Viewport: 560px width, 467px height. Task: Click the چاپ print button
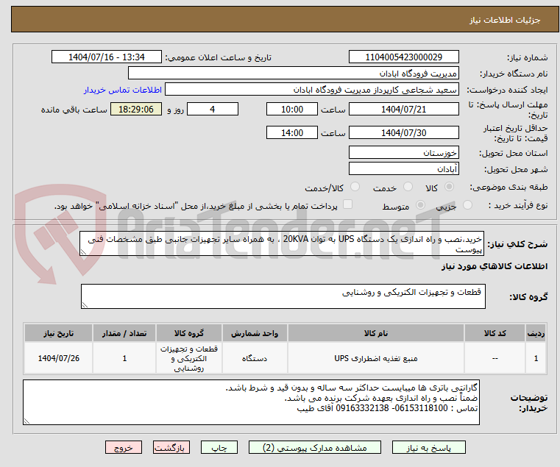pyautogui.click(x=219, y=447)
